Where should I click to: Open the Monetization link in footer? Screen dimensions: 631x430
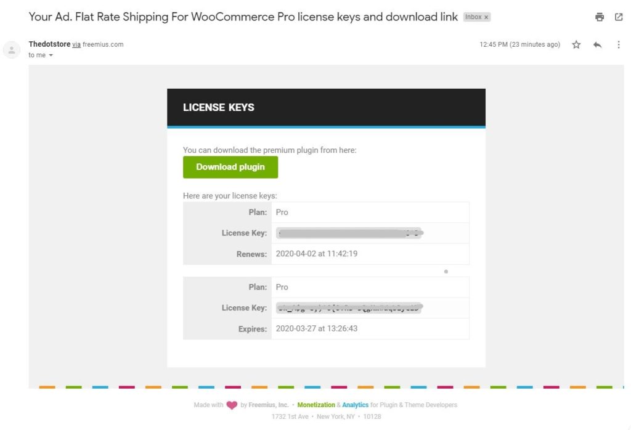click(x=316, y=405)
